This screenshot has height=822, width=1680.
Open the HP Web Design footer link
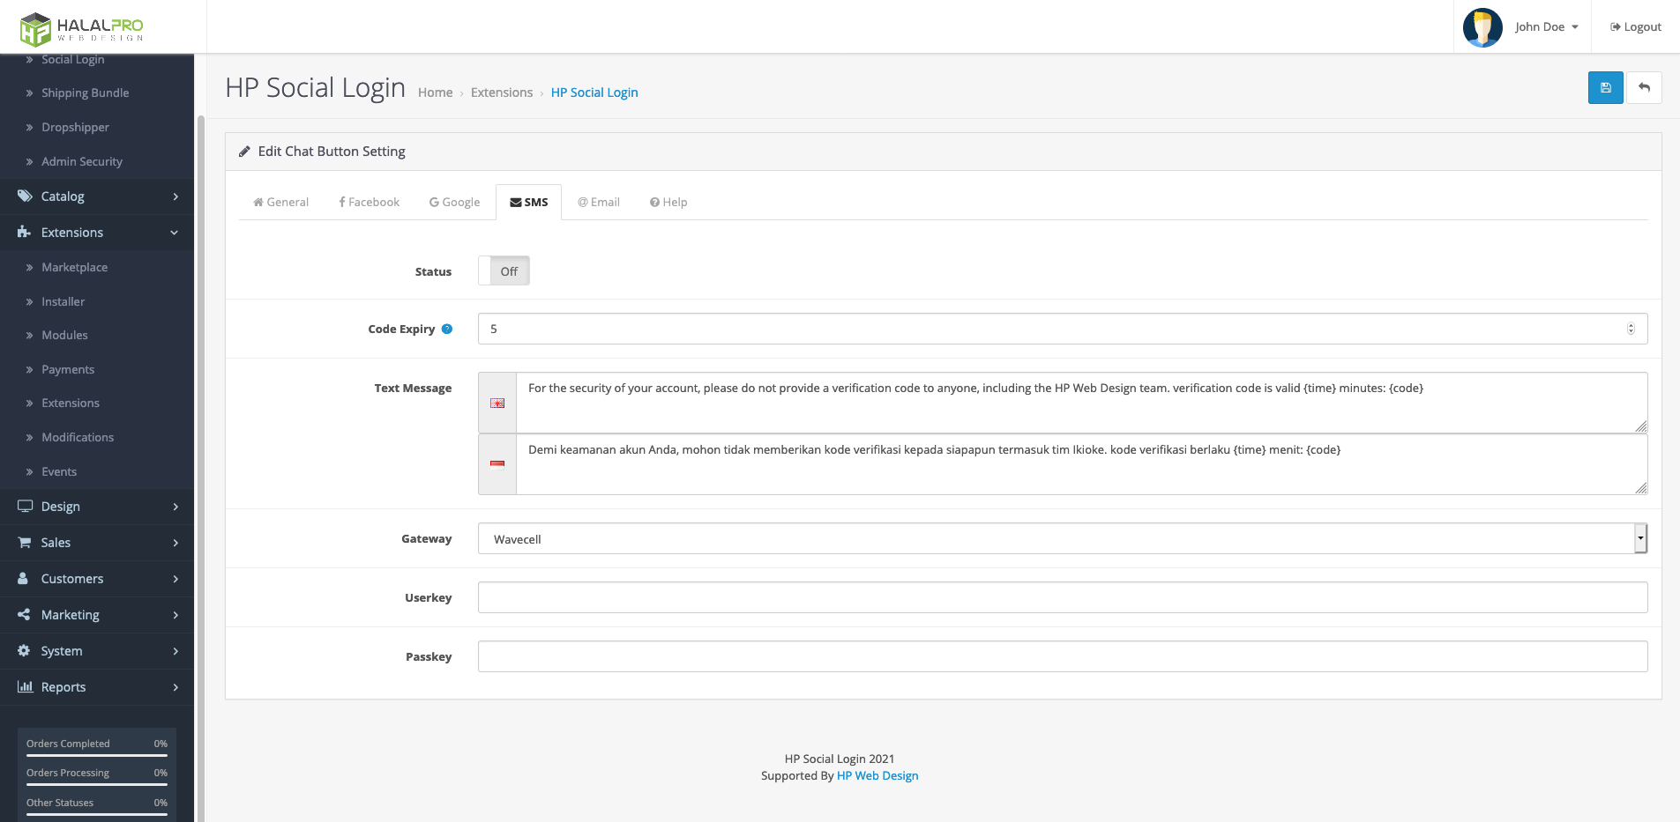click(877, 776)
